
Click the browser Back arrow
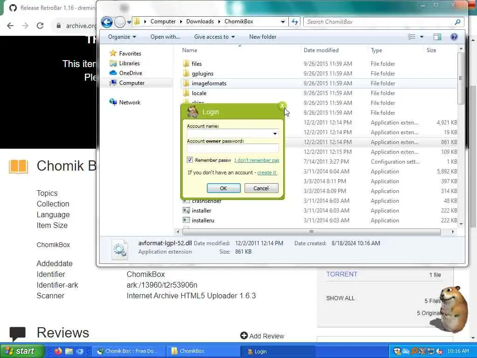coord(10,26)
